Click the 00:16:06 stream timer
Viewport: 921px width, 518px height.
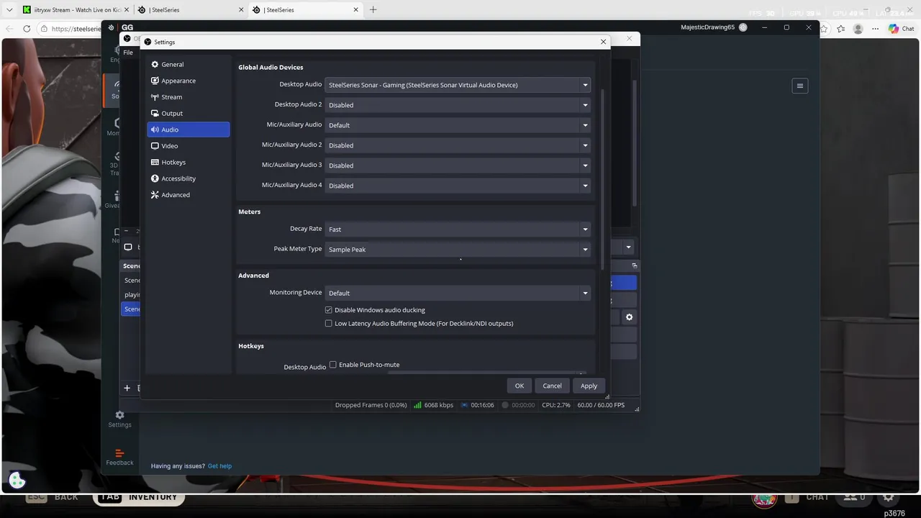click(x=477, y=405)
